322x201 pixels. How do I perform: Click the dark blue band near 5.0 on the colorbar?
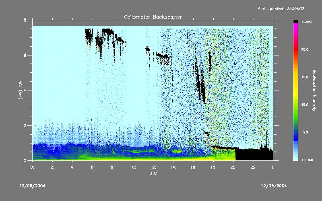point(295,133)
